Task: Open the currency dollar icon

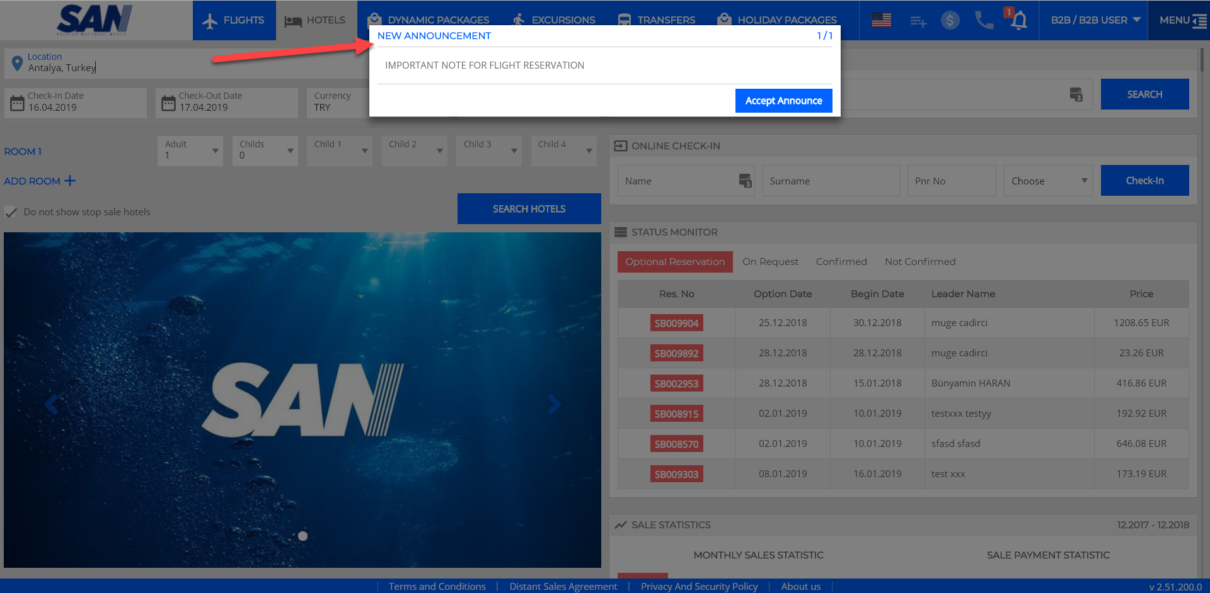Action: tap(950, 20)
